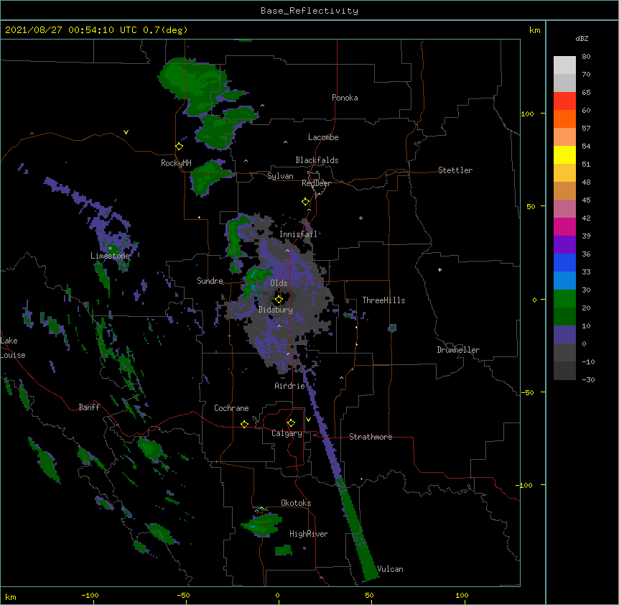Select the Stettler label
Viewport: 619px width, 605px height.
coord(455,170)
